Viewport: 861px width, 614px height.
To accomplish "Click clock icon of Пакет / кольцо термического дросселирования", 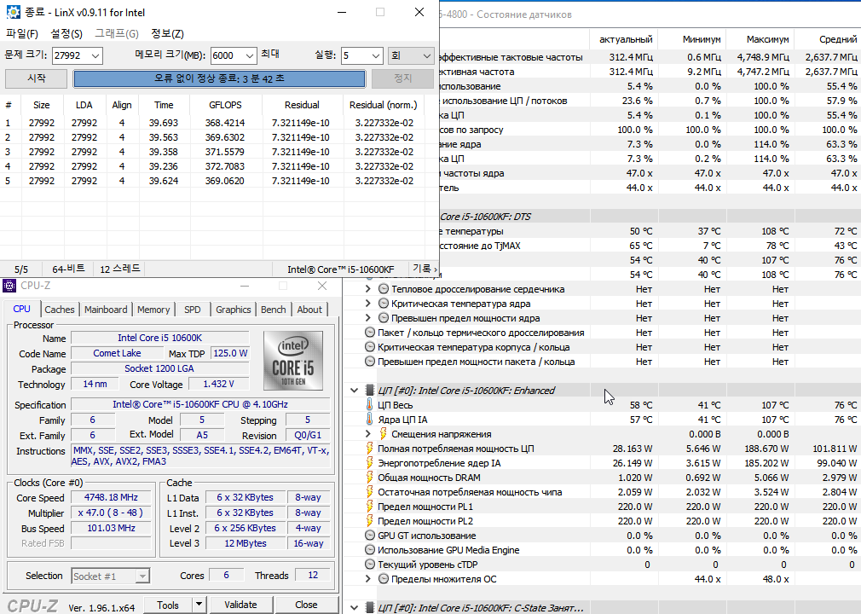I will [x=370, y=333].
